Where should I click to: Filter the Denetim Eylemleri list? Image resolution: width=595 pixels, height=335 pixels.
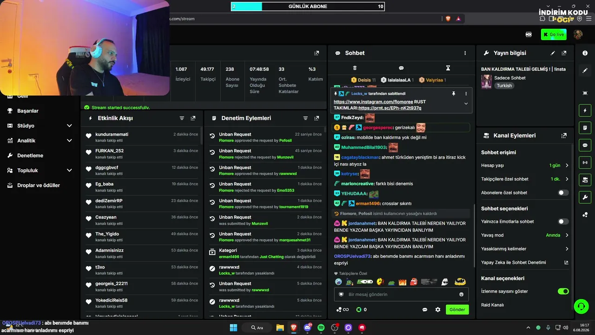(x=305, y=118)
